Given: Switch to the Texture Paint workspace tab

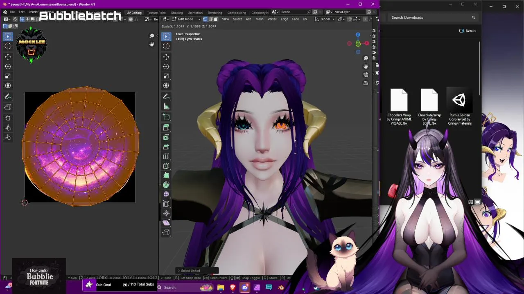Looking at the screenshot, I should point(156,13).
